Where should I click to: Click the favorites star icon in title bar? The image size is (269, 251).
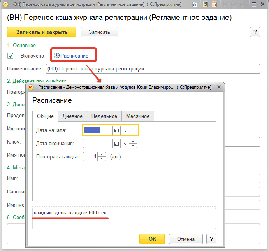[x=195, y=4]
